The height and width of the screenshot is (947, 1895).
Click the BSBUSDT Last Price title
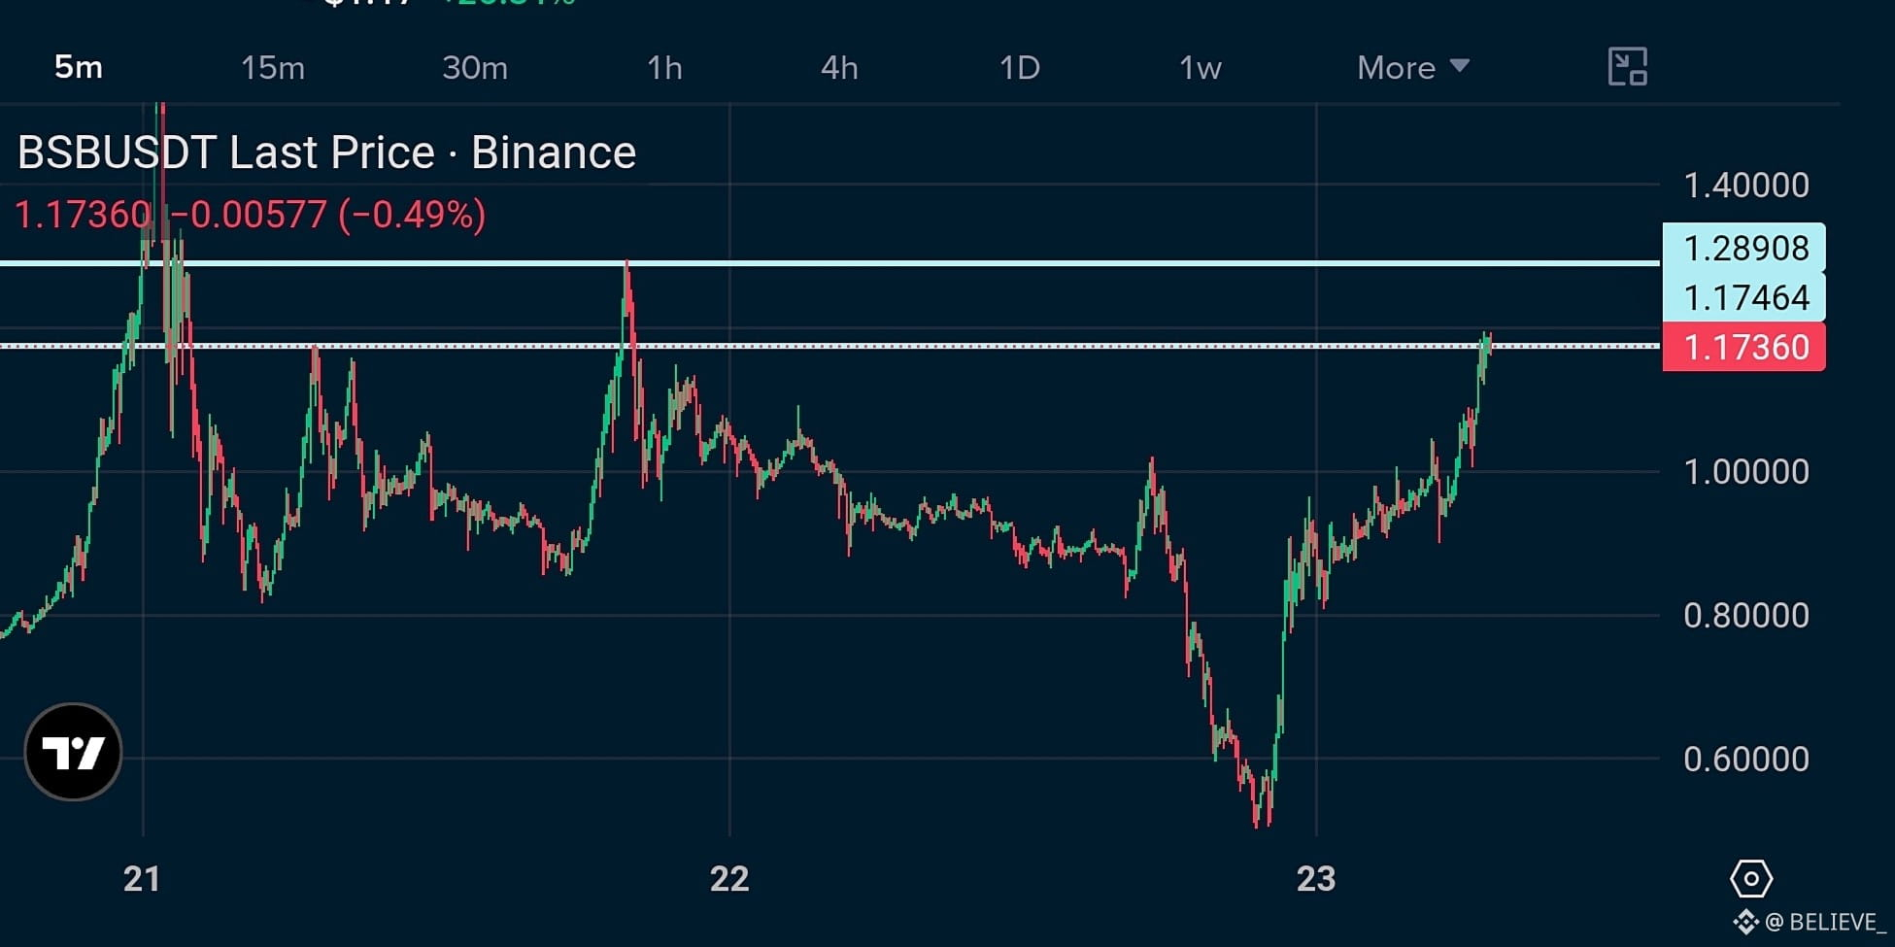(327, 152)
